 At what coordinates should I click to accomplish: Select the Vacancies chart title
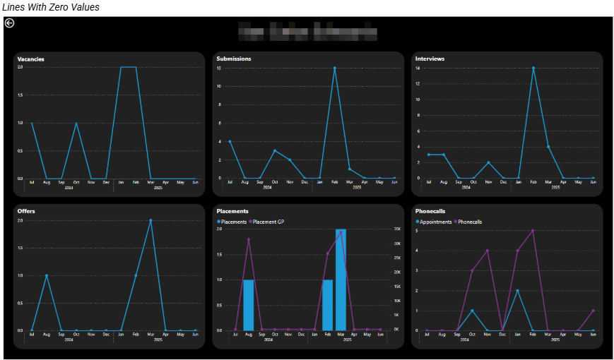coord(31,59)
